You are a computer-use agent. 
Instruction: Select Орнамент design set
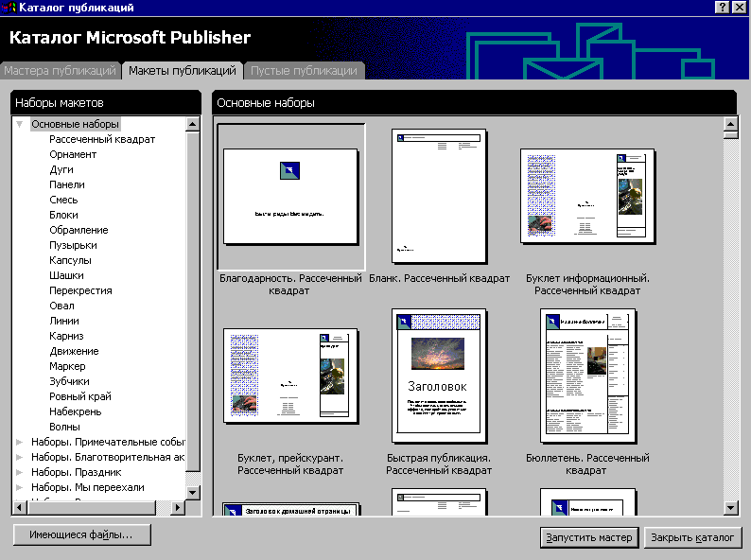pyautogui.click(x=73, y=154)
